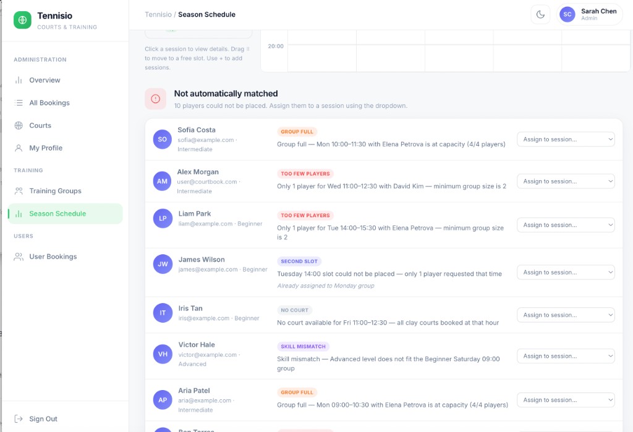Click the name Sofia Costa
633x432 pixels.
coord(197,130)
